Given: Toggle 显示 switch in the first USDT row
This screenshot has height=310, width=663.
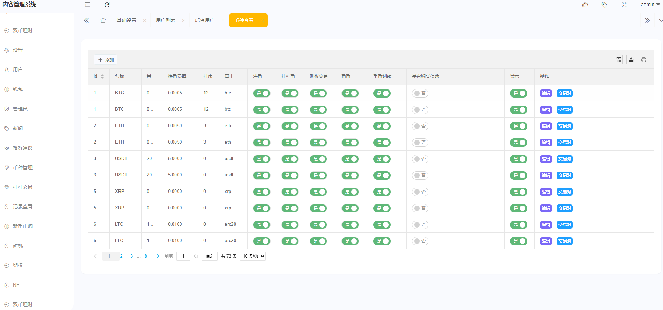Looking at the screenshot, I should [x=518, y=159].
